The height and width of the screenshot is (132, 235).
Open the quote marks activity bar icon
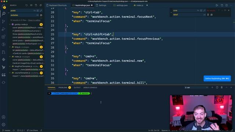(x=4, y=75)
